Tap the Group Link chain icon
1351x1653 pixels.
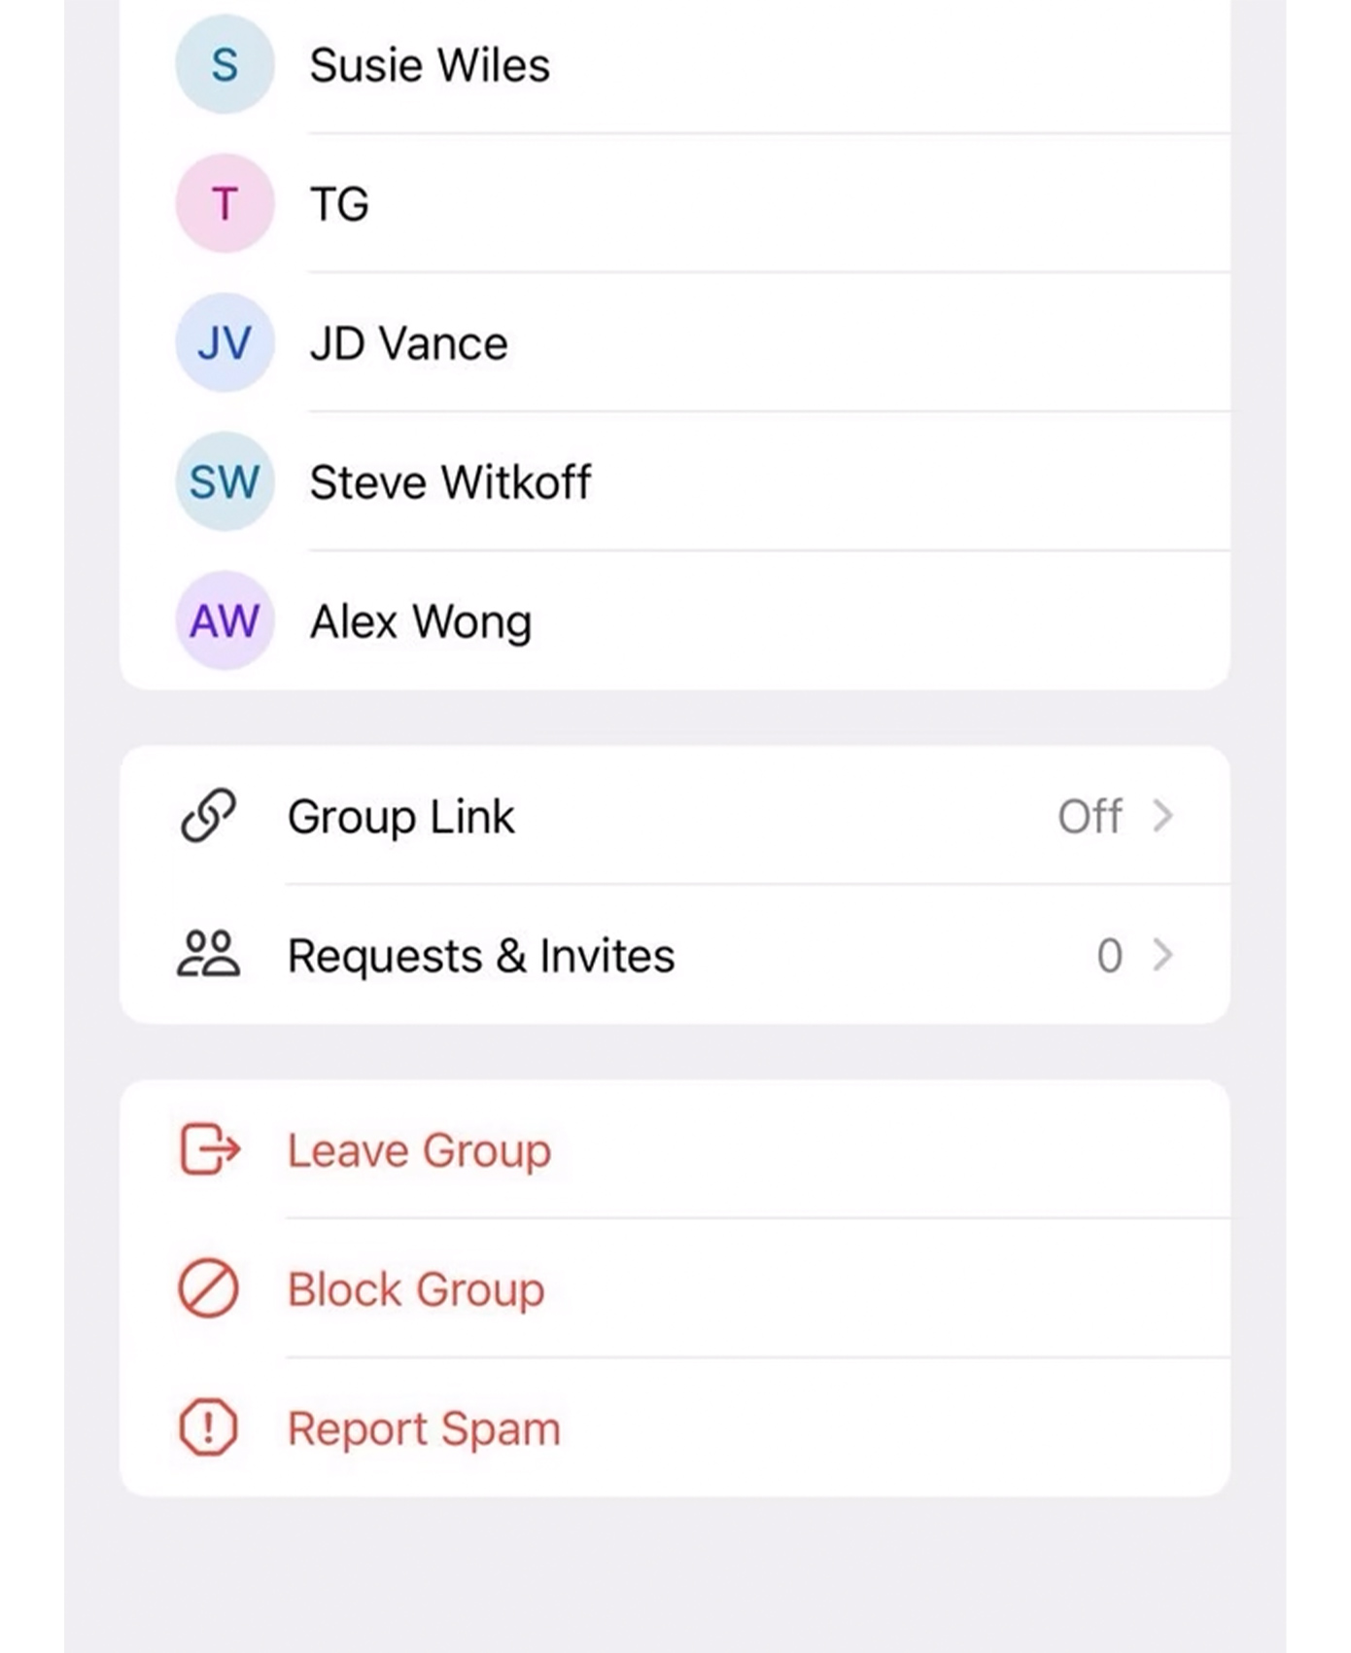(208, 815)
